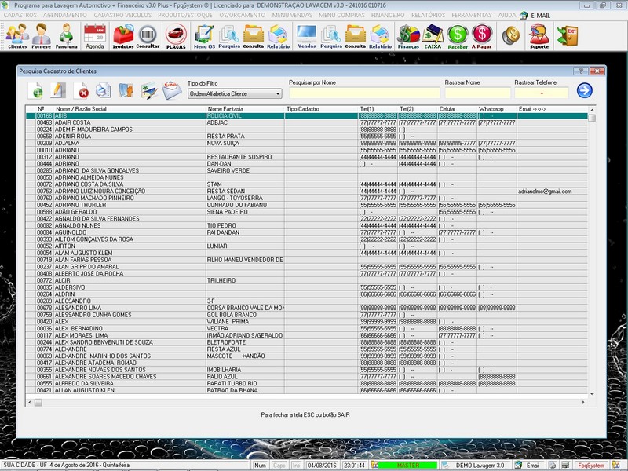Select the ALAN FARIAS PESSOA row
Image resolution: width=628 pixels, height=471 pixels.
click(306, 260)
